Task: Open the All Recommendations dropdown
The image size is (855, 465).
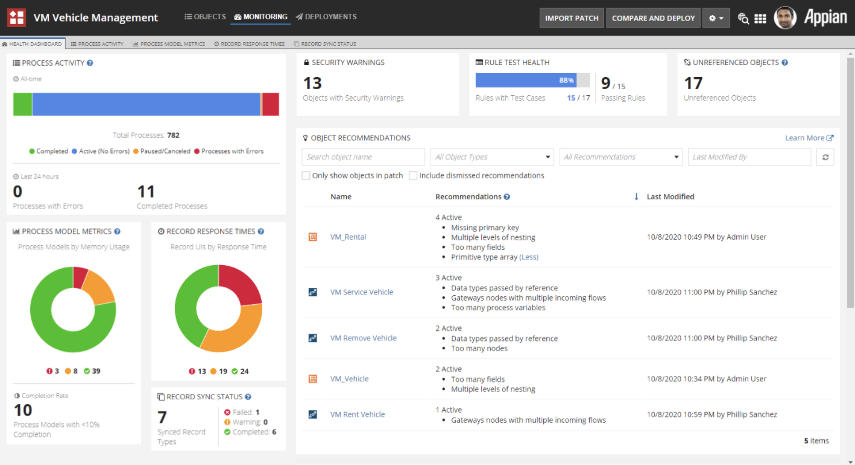Action: 620,157
